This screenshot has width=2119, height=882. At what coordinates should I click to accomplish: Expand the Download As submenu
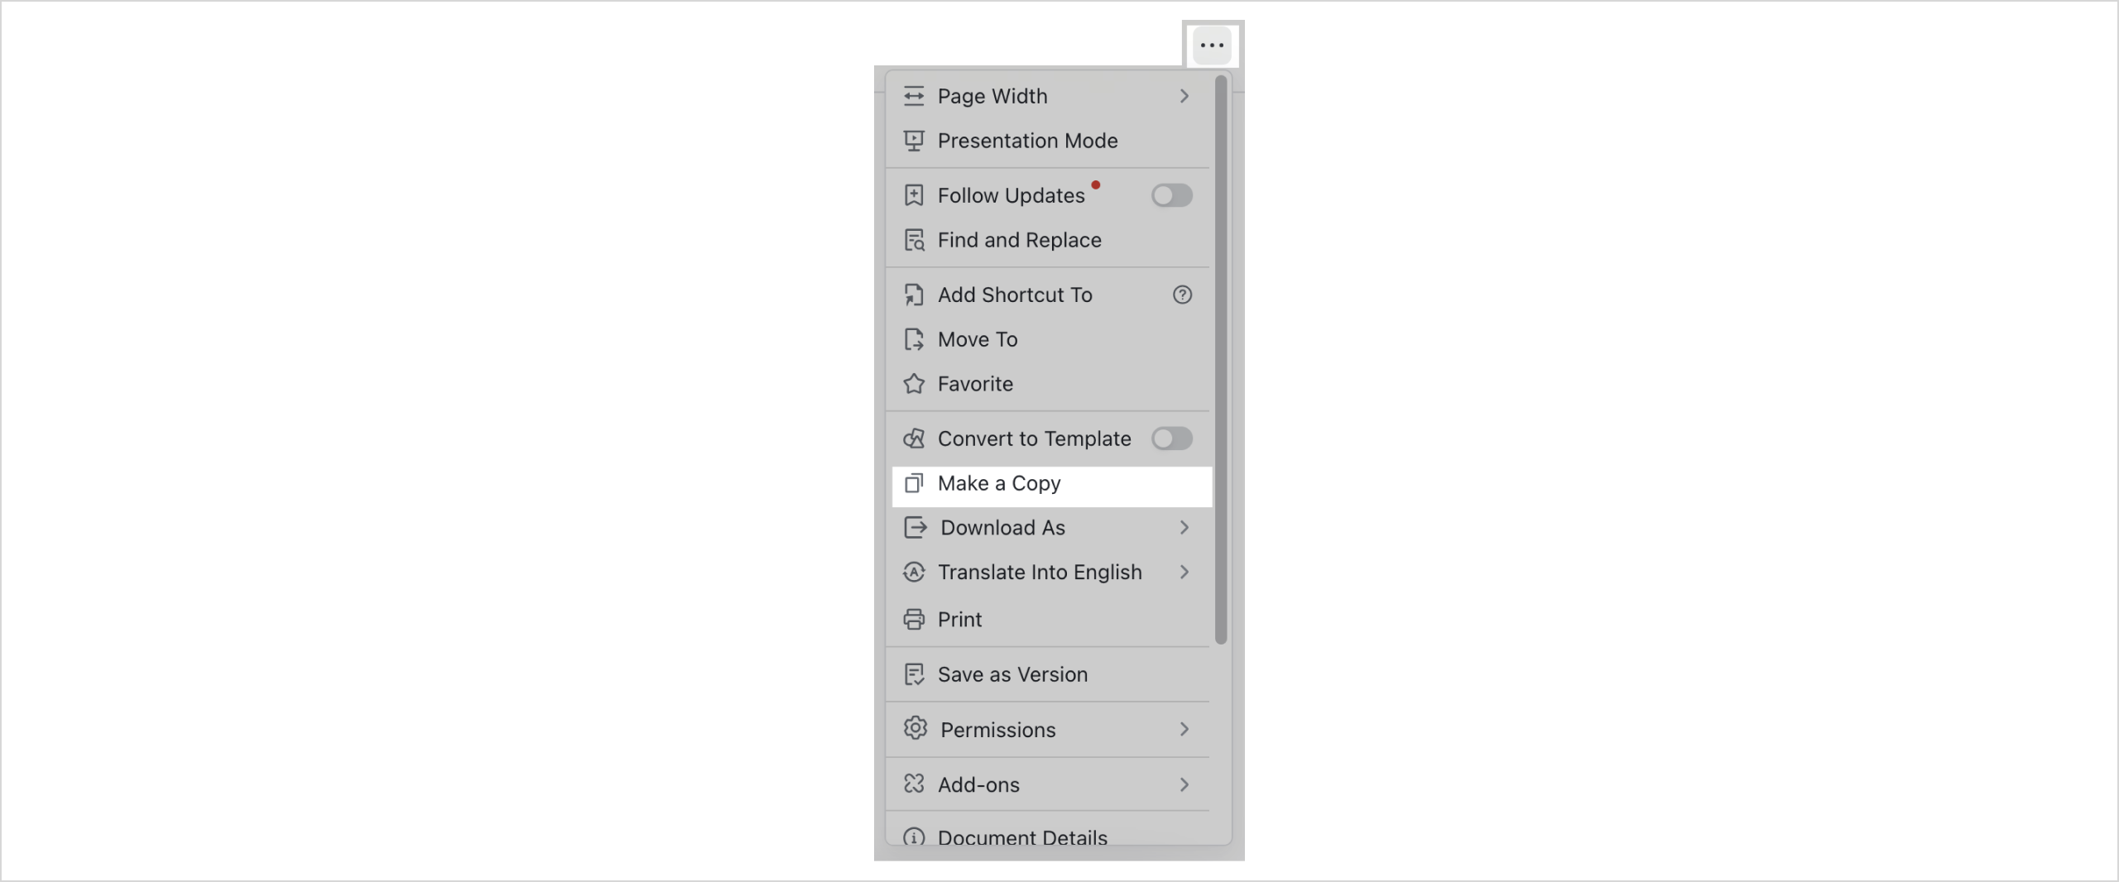pos(1184,528)
